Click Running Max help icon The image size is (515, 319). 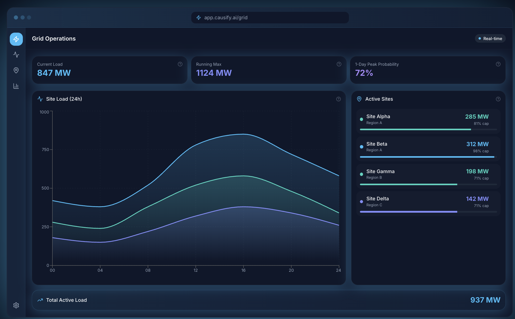point(339,64)
